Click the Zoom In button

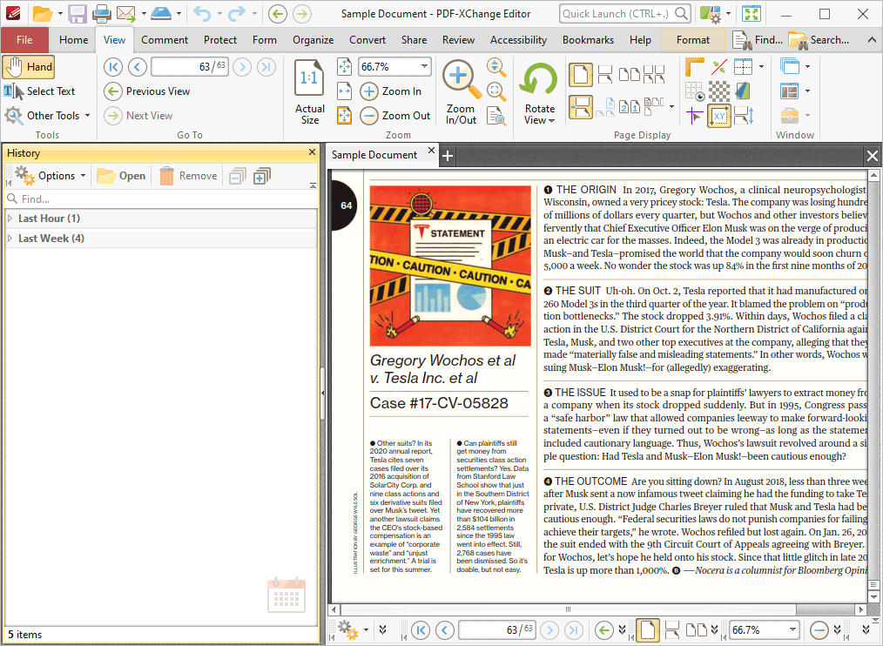coord(391,91)
